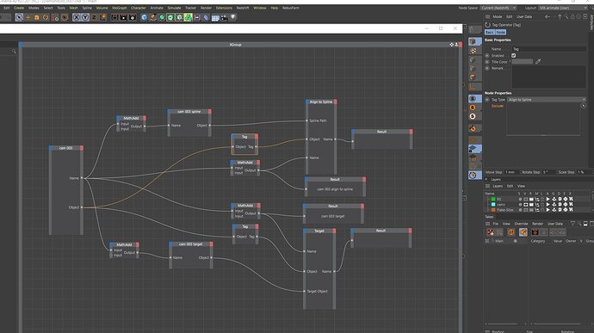
Task: Open User Data menu in Attribute Manager
Action: point(524,17)
